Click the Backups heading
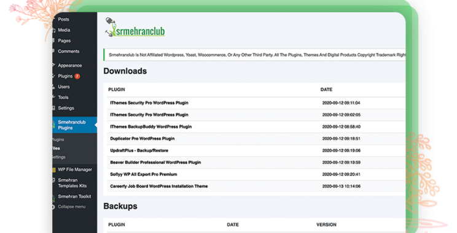Image resolution: width=457 pixels, height=233 pixels. [120, 206]
